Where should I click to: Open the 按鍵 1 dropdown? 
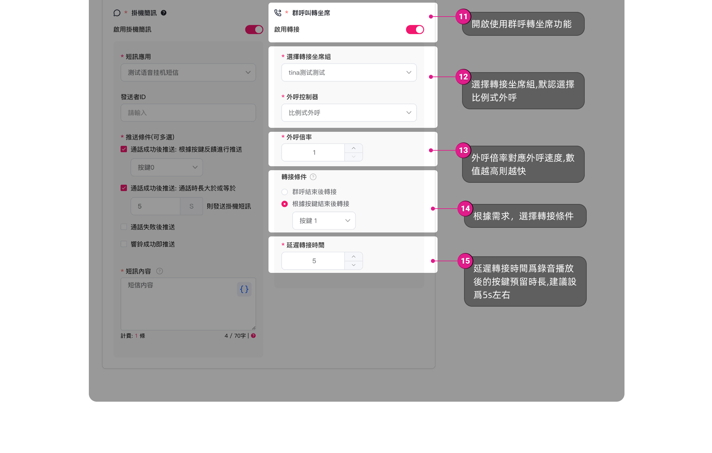[324, 221]
